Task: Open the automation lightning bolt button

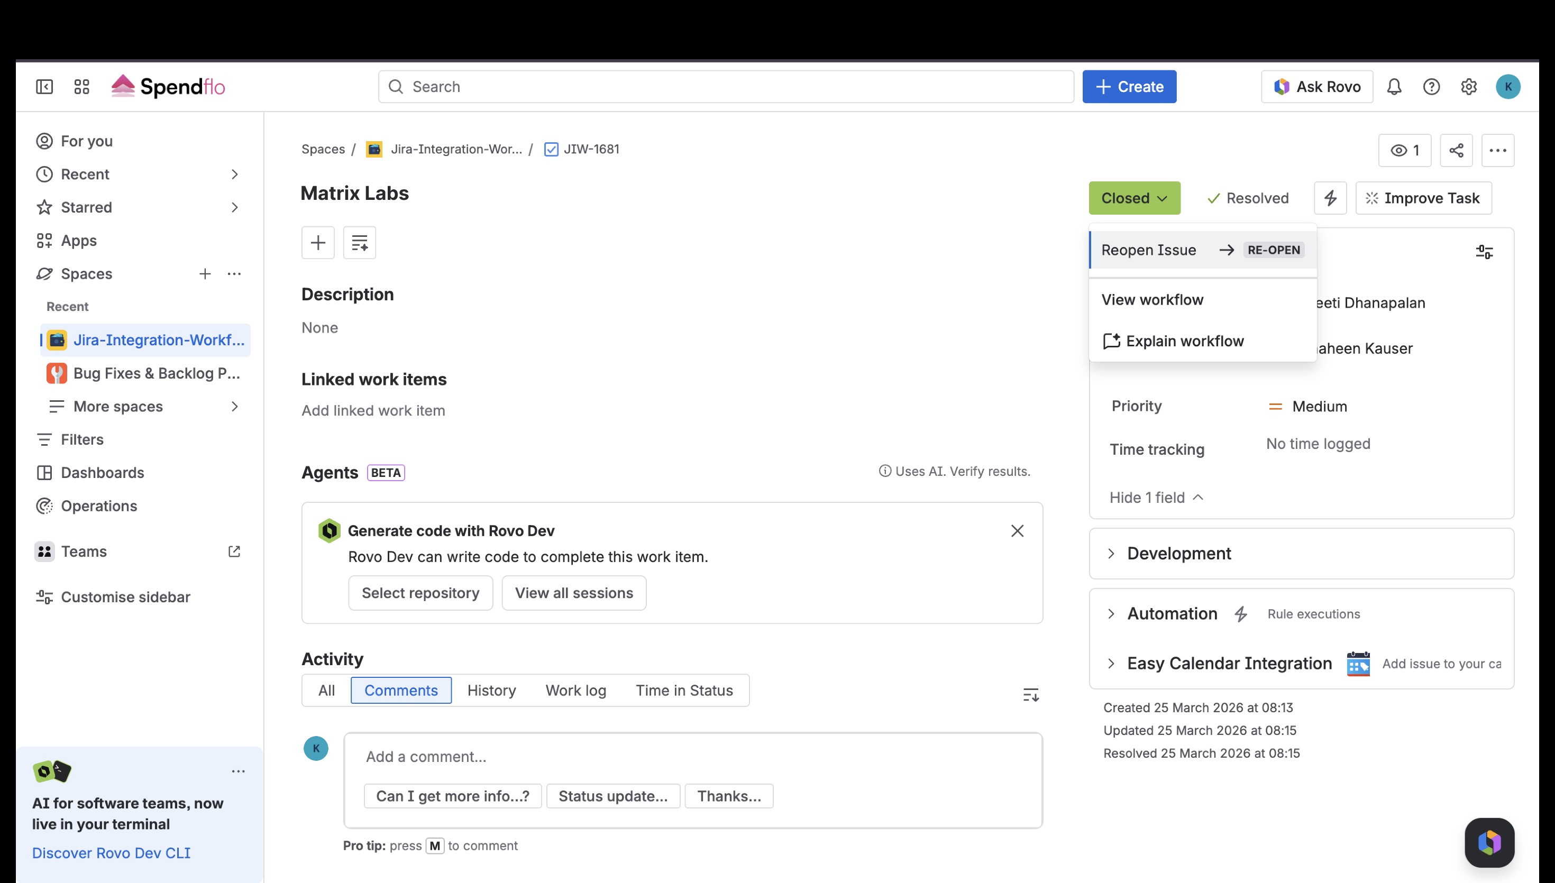Action: pyautogui.click(x=1330, y=198)
